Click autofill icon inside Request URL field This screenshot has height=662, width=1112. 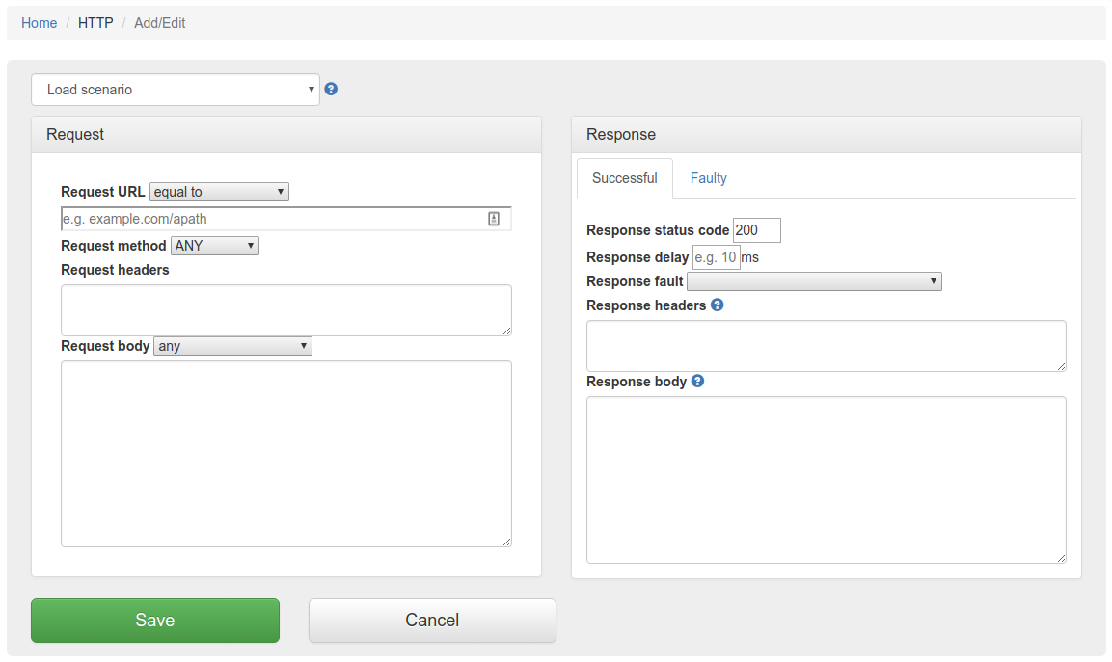click(x=494, y=219)
